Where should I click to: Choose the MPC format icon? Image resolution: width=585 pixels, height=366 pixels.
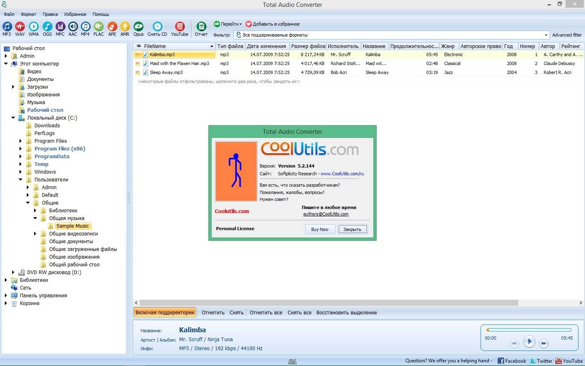coord(60,29)
